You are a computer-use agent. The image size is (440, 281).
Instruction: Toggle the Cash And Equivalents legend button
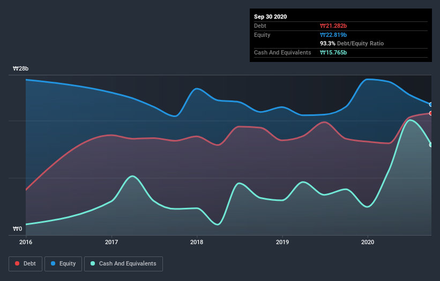pyautogui.click(x=123, y=264)
